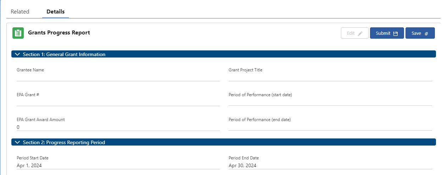This screenshot has width=442, height=175.
Task: Click the Grantee Name field
Action: pyautogui.click(x=118, y=77)
